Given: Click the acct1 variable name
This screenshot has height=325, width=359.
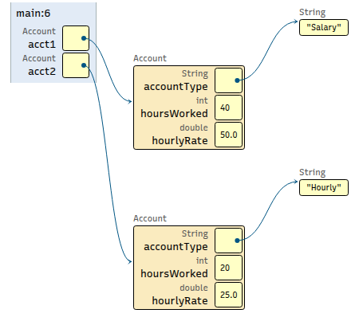Looking at the screenshot, I should pyautogui.click(x=42, y=45).
